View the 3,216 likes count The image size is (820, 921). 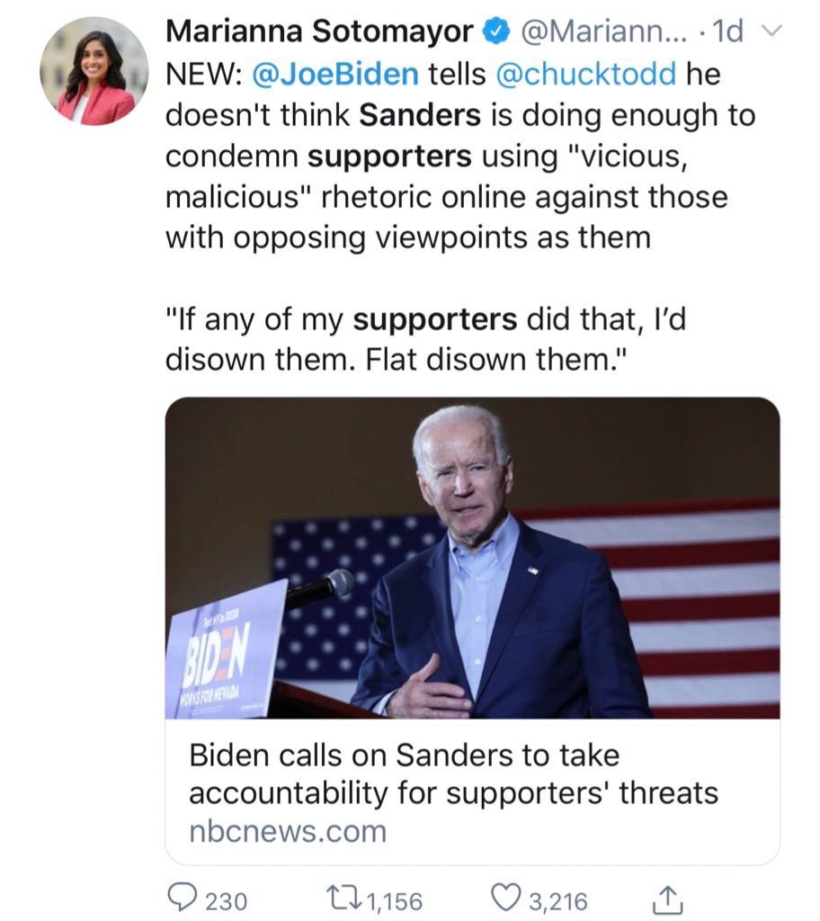[558, 901]
